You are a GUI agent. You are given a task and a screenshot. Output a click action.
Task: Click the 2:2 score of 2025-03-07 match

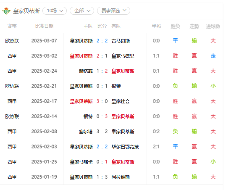click(102, 41)
